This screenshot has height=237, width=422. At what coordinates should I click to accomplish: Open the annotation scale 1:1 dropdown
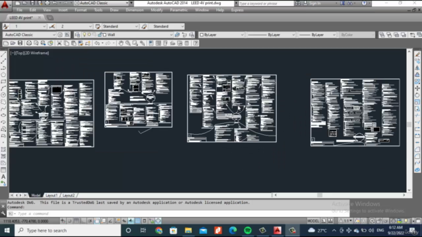[346, 221]
